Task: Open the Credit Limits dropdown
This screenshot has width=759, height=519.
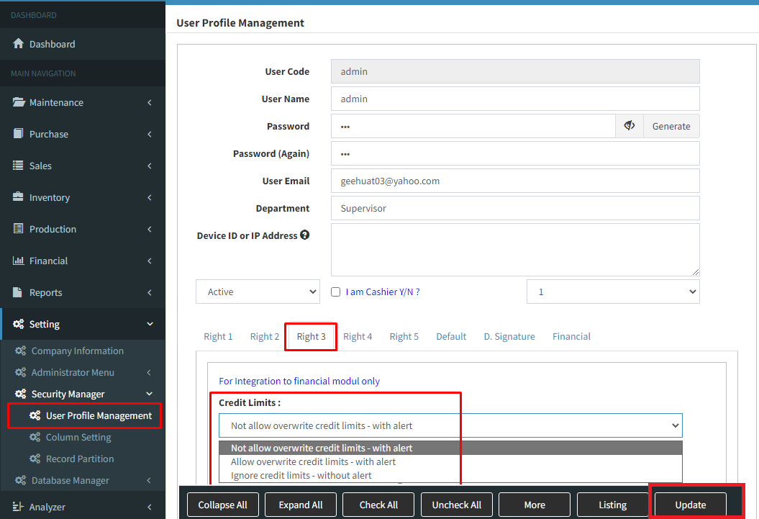Action: (450, 425)
